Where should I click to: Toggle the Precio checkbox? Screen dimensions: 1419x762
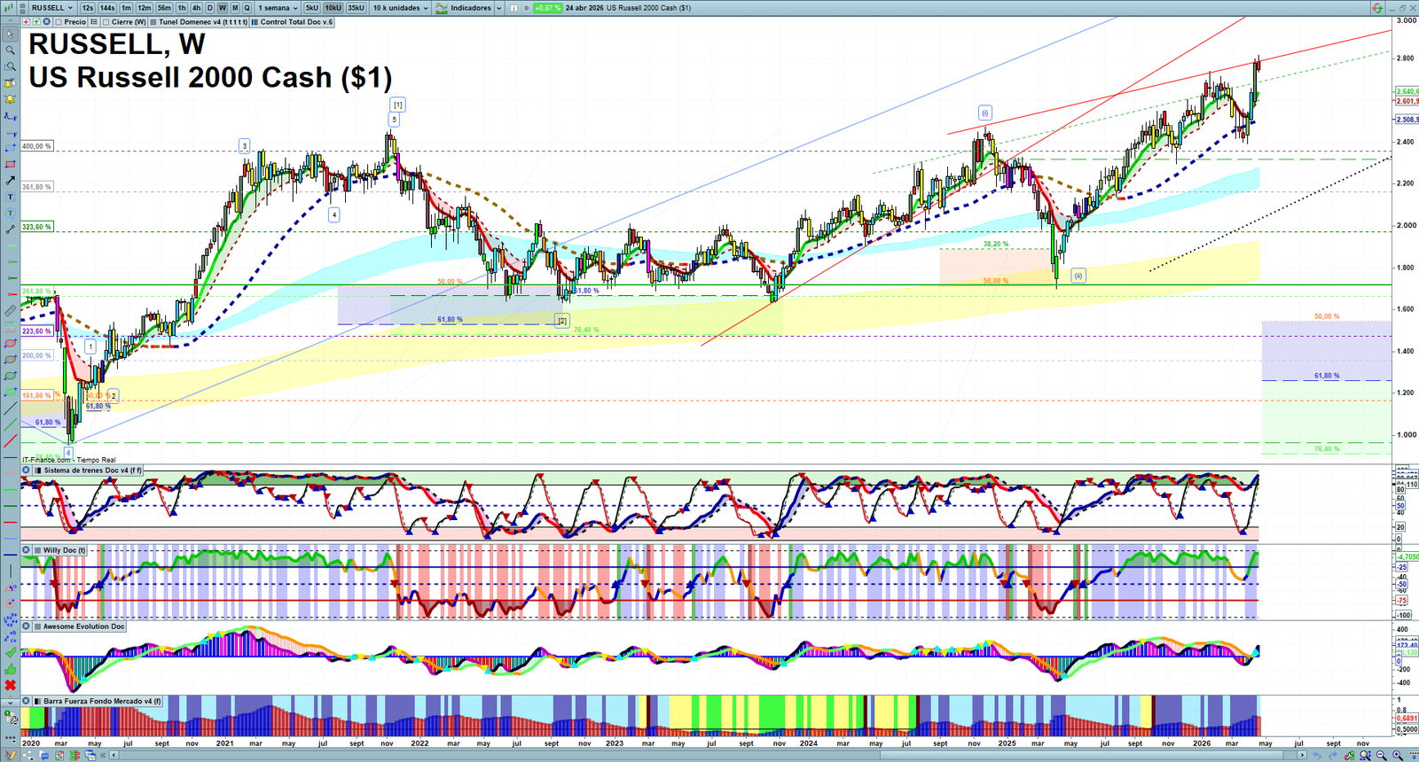59,22
